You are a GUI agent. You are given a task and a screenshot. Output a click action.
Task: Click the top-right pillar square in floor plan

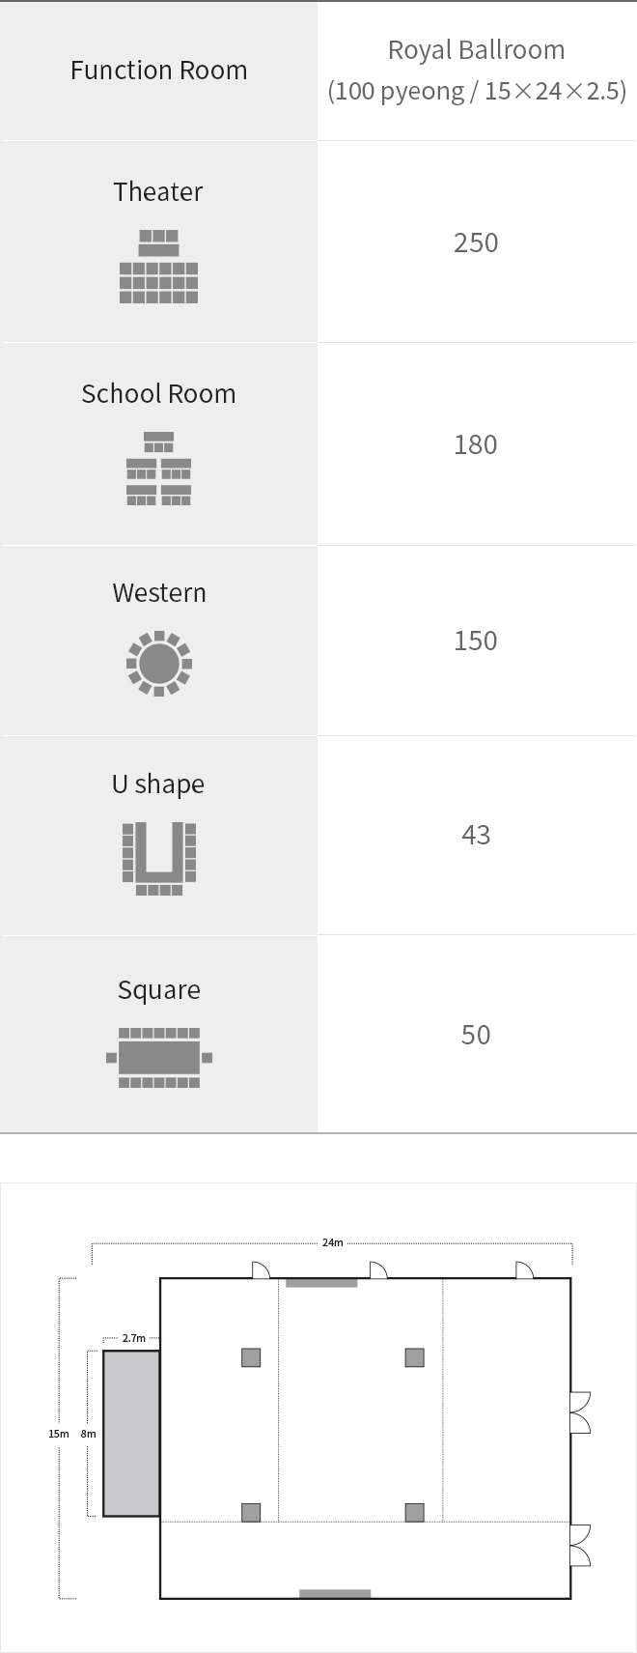click(x=415, y=1357)
